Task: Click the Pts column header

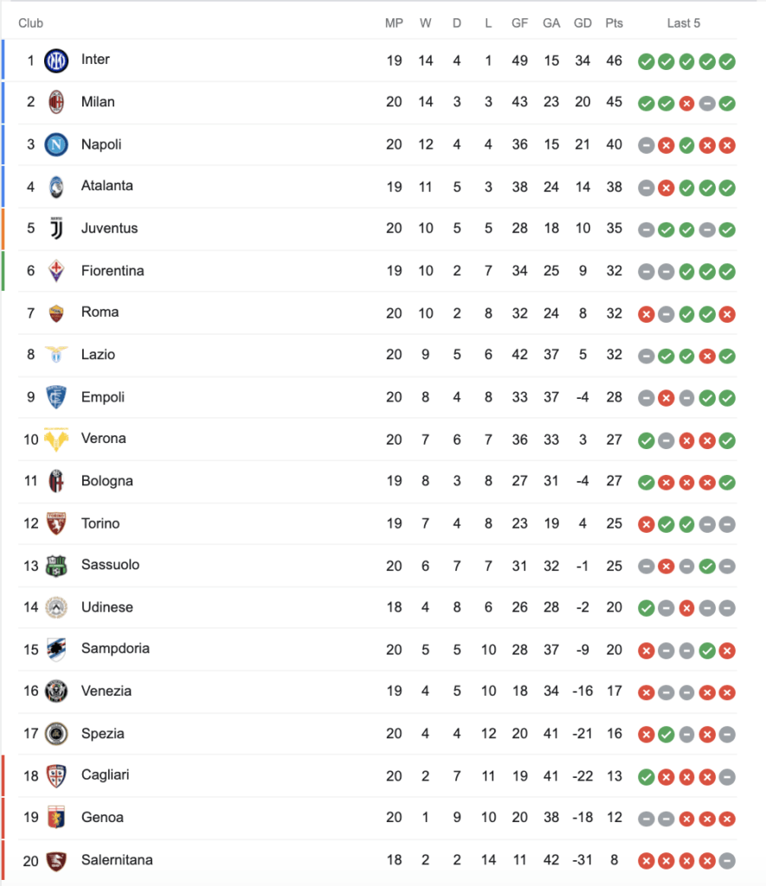Action: pyautogui.click(x=615, y=23)
